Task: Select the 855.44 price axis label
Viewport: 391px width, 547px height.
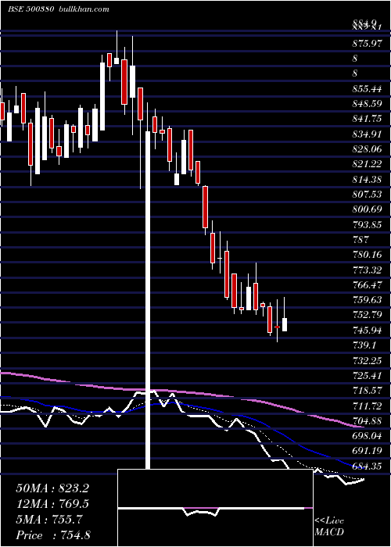Action: click(367, 89)
